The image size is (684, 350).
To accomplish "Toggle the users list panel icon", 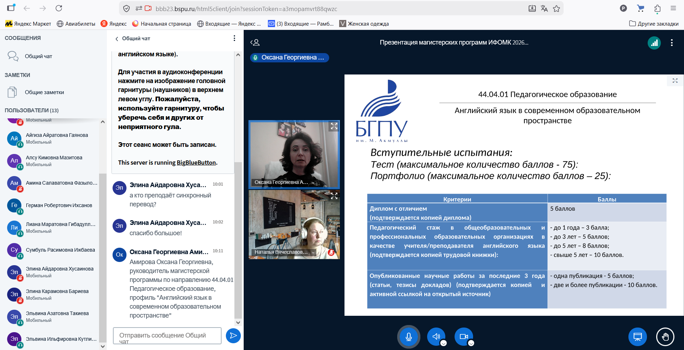I will [x=255, y=42].
